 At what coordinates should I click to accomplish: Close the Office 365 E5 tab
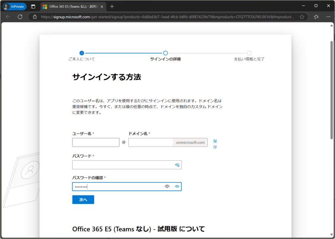[x=102, y=7]
